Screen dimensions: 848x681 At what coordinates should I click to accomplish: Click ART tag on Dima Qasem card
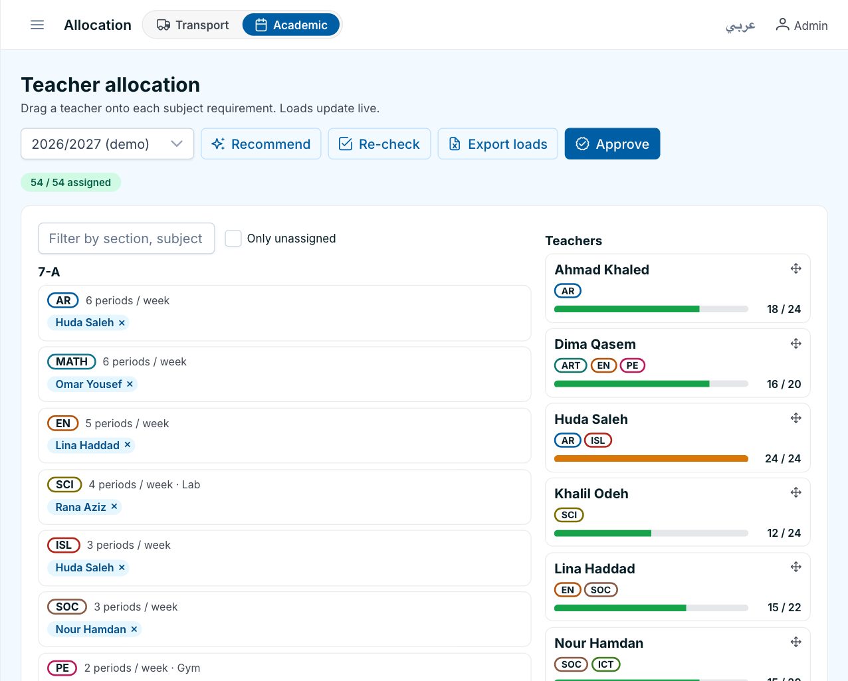(x=571, y=365)
